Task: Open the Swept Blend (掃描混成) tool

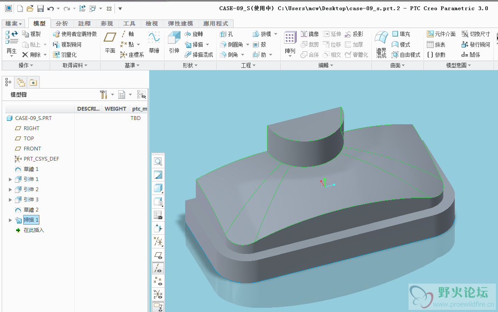Action: click(199, 55)
